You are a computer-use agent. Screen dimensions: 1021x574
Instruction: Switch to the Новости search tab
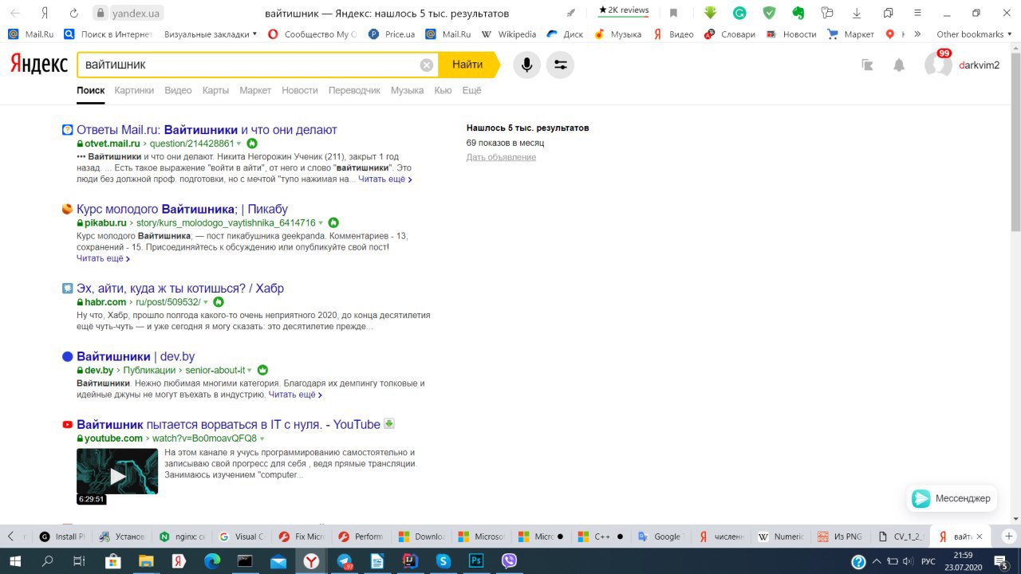300,90
